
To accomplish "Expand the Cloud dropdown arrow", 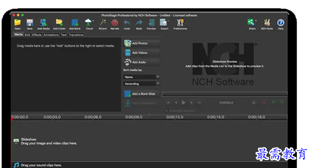I will (x=93, y=21).
